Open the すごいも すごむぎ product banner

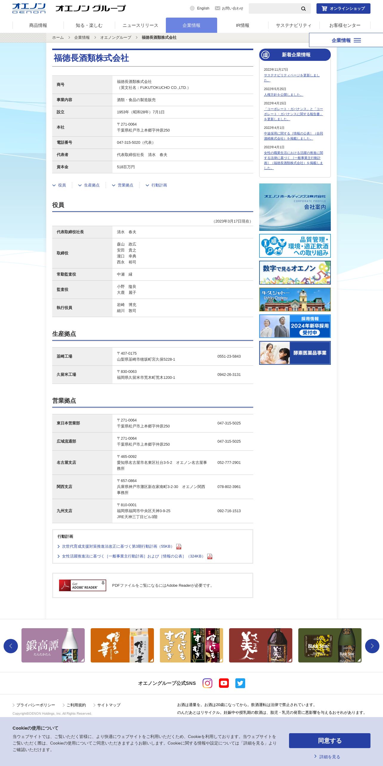pyautogui.click(x=191, y=645)
